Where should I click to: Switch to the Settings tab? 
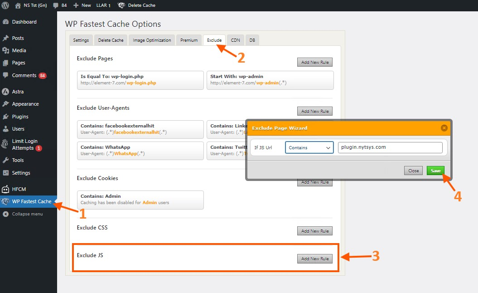(81, 40)
